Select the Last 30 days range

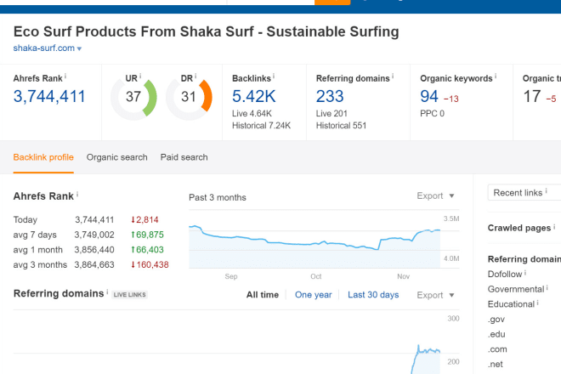pos(373,295)
